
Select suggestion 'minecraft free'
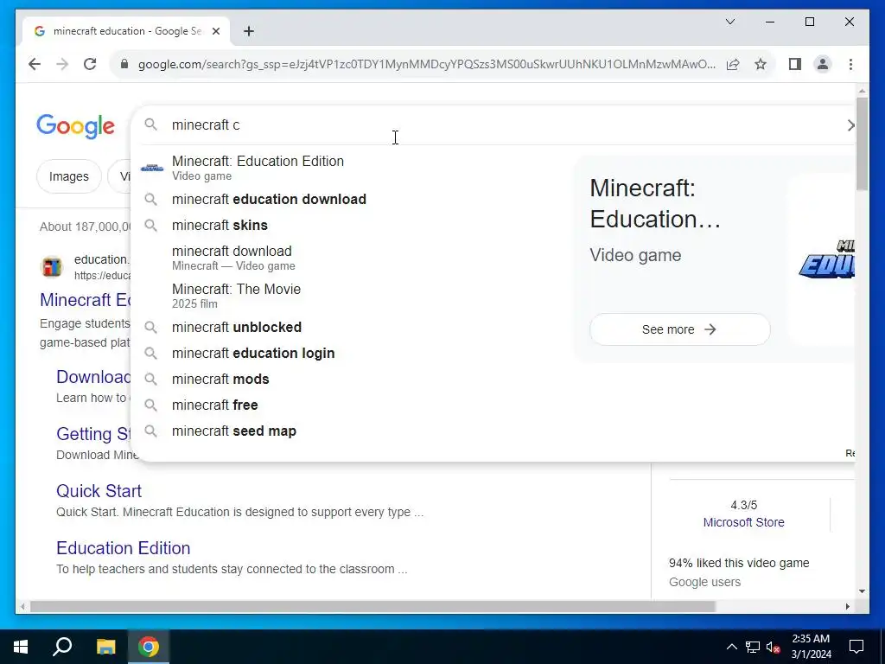(351, 405)
